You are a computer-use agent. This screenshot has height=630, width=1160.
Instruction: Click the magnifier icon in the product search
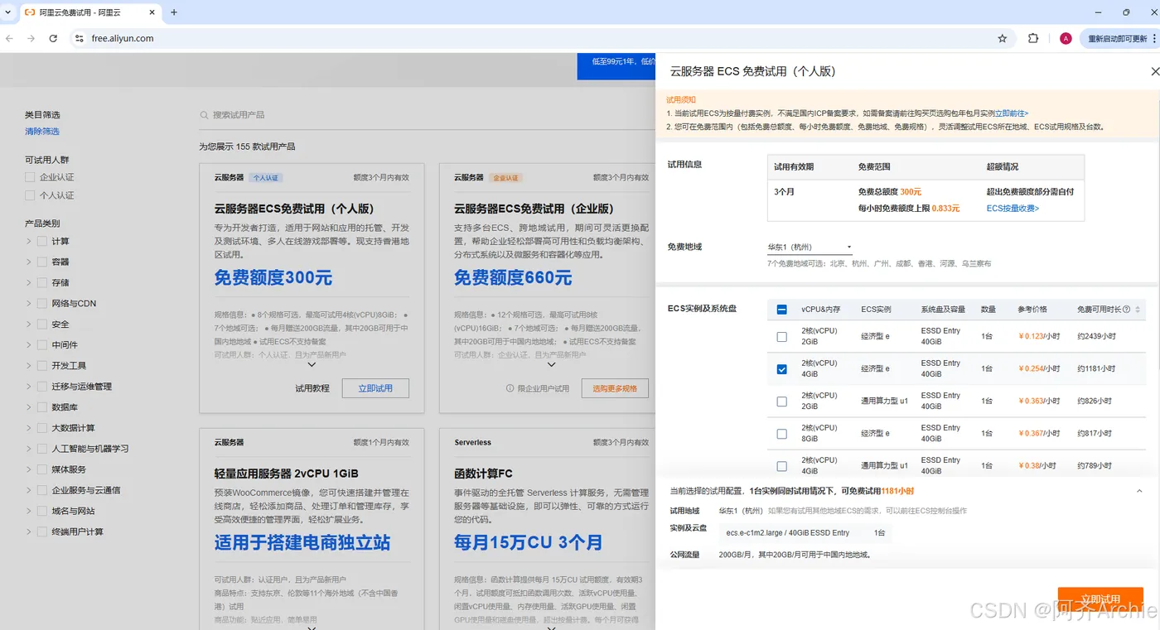pos(204,115)
